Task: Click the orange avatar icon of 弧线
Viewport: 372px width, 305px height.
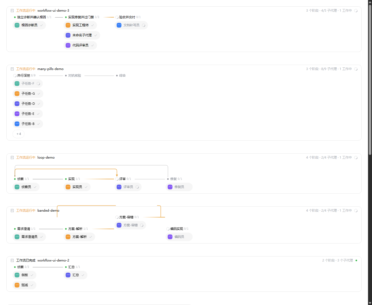Action: click(x=17, y=285)
